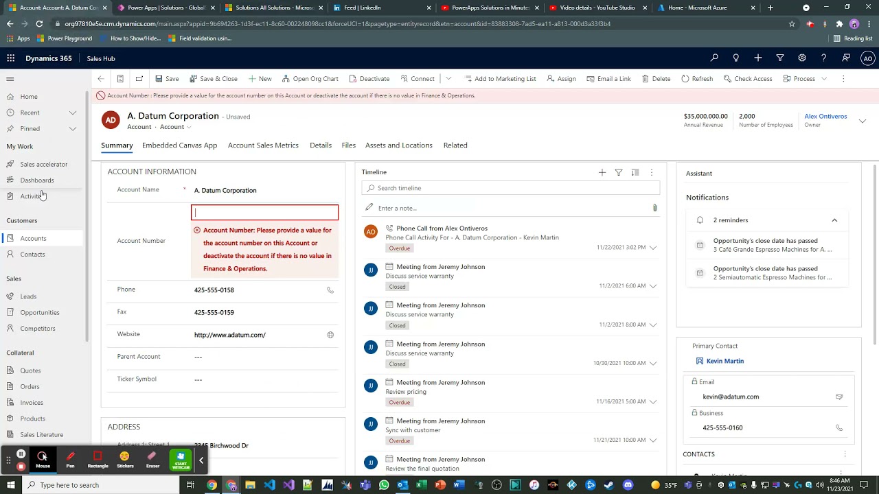Image resolution: width=879 pixels, height=494 pixels.
Task: Open more form commands vertical ellipsis
Action: (844, 79)
